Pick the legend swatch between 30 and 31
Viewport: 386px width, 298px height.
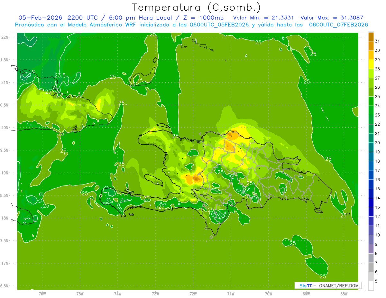click(x=371, y=46)
